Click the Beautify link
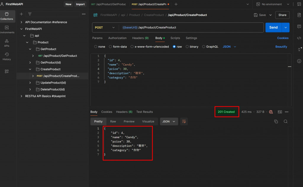This screenshot has height=187, width=303. (x=281, y=47)
